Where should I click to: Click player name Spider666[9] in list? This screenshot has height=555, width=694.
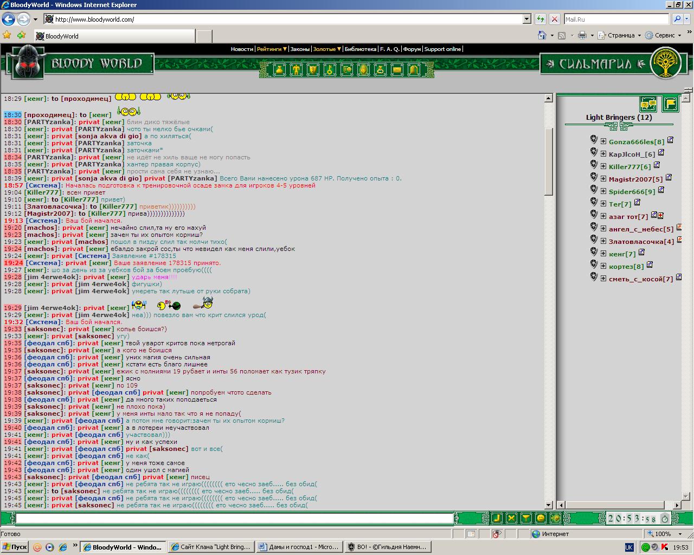click(632, 191)
